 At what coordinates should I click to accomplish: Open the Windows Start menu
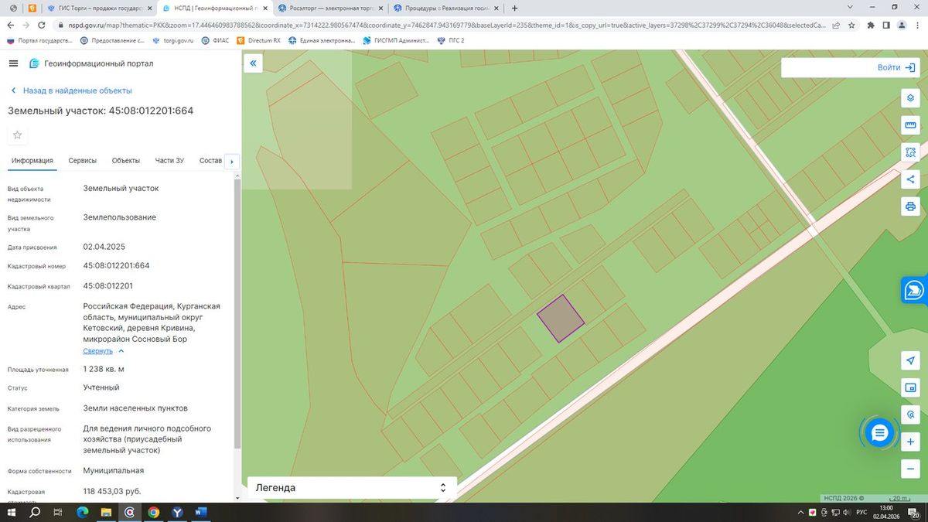pos(12,512)
